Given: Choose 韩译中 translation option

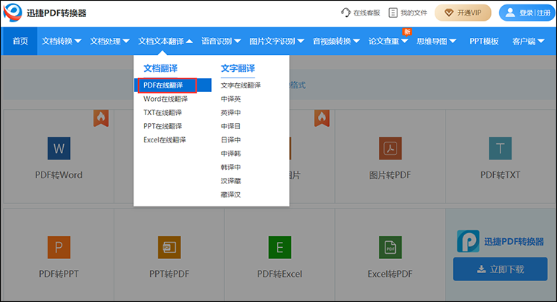Looking at the screenshot, I should pos(230,167).
